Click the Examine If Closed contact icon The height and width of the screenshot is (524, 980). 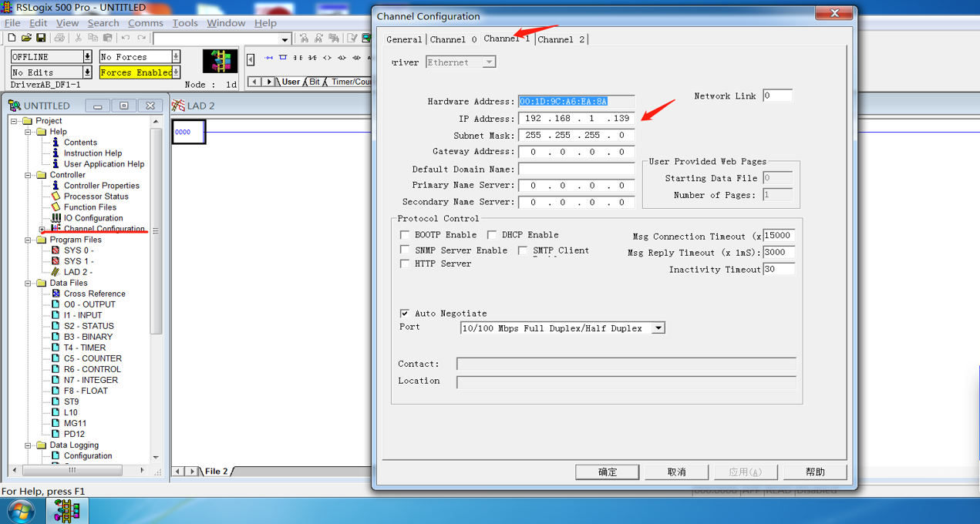coord(298,58)
